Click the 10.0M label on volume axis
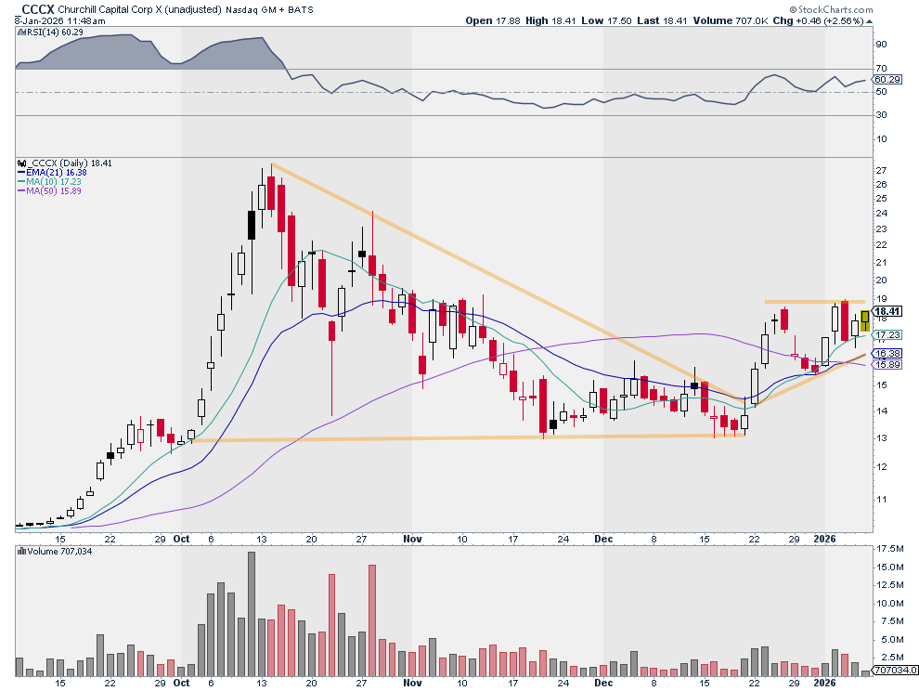 (x=889, y=604)
